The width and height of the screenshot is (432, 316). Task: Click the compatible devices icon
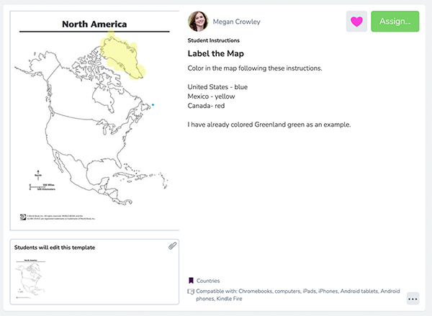(x=191, y=292)
